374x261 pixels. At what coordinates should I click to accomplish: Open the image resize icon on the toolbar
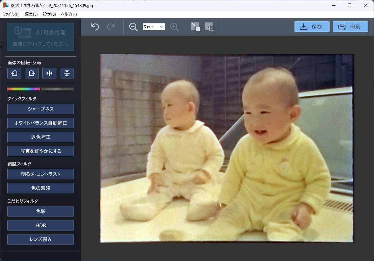click(x=195, y=27)
